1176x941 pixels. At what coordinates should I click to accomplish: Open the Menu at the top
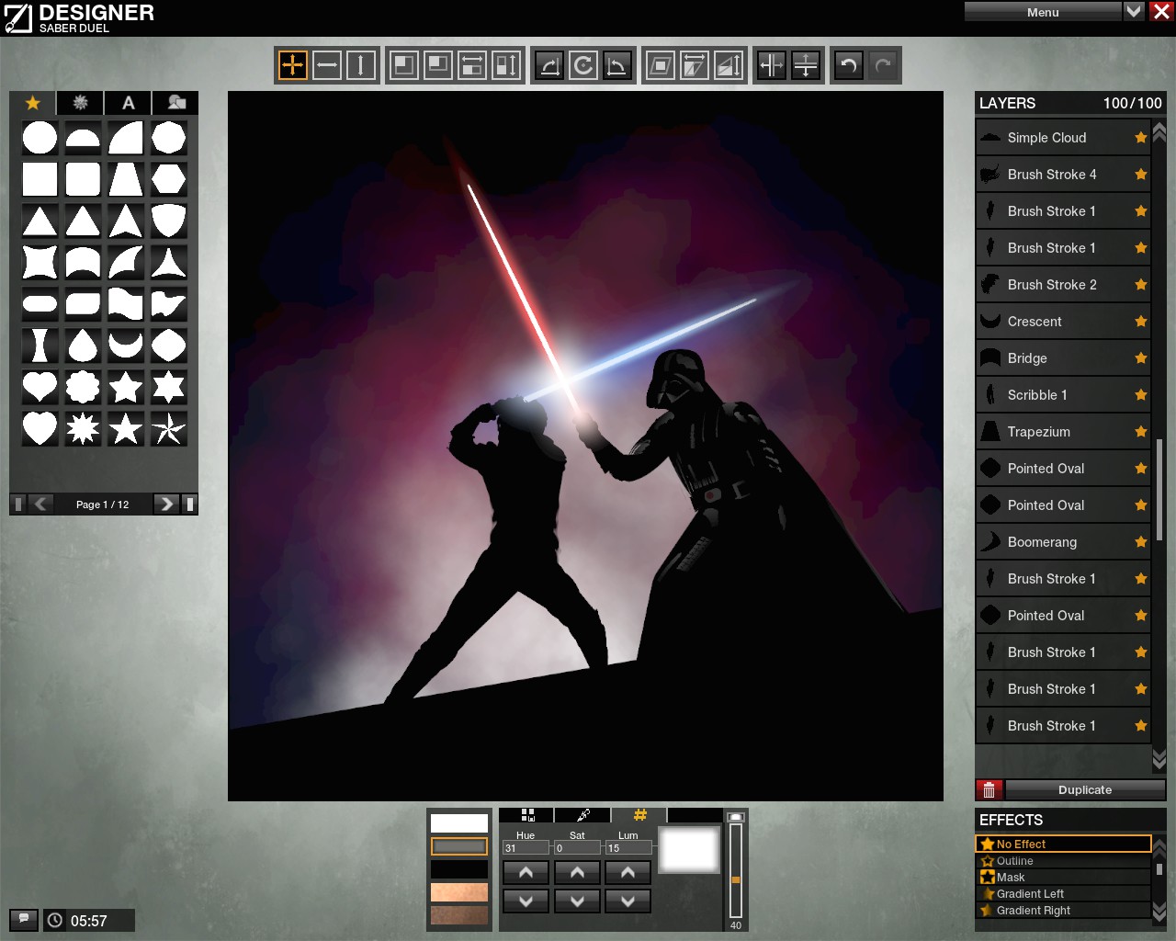coord(1042,12)
